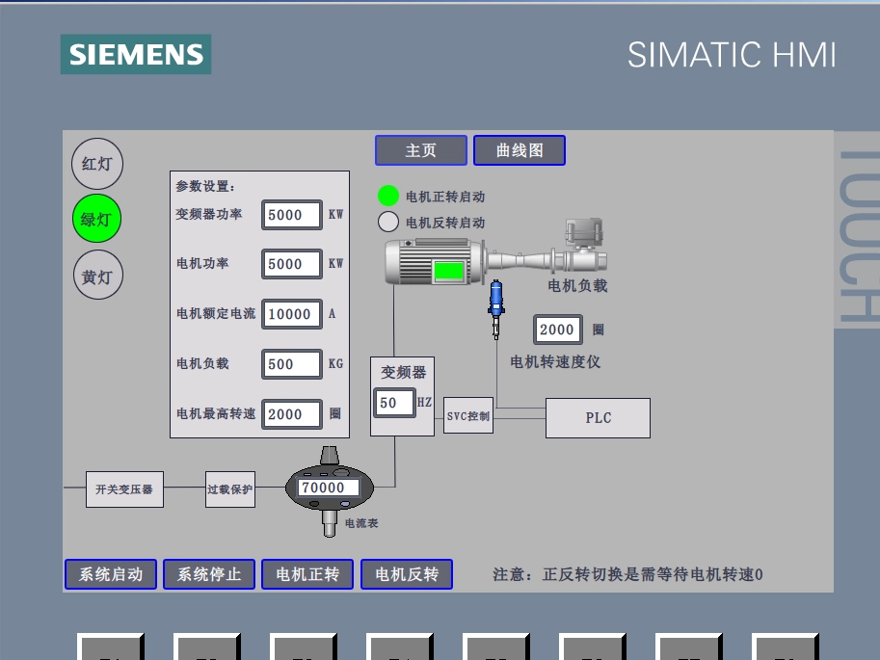Click the inverter frequency field showing 50
This screenshot has width=880, height=660.
tap(395, 403)
